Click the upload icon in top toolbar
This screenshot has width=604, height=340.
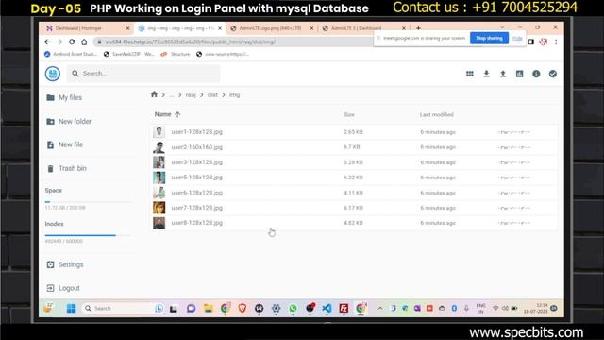[503, 74]
